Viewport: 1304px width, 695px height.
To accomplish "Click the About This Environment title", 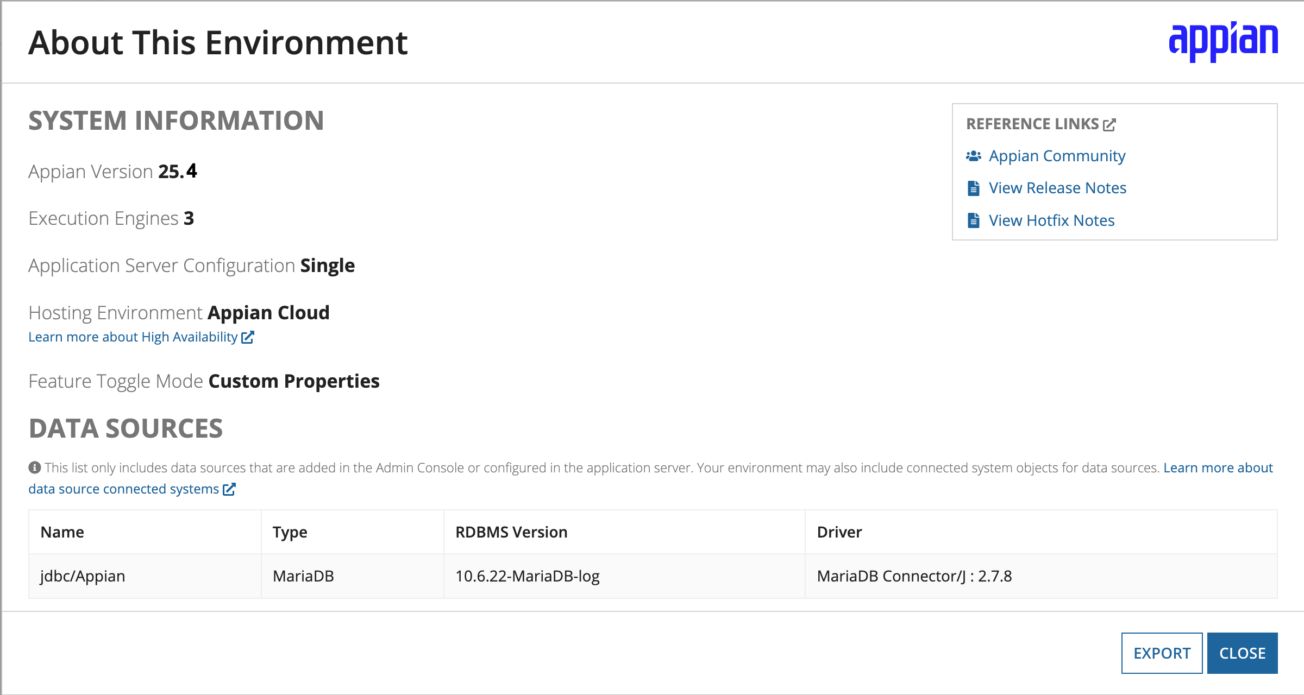I will pyautogui.click(x=218, y=42).
